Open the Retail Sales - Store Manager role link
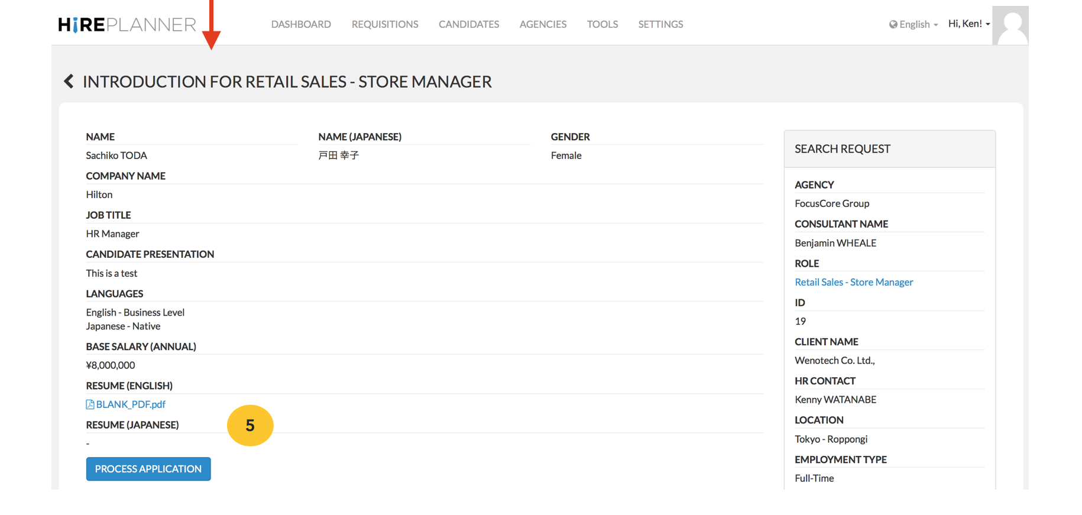1082x515 pixels. pos(854,282)
